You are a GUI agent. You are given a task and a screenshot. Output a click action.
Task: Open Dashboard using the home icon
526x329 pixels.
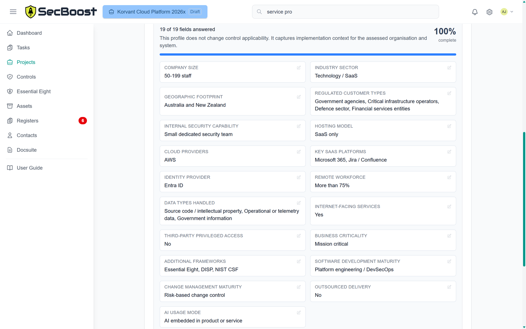[x=9, y=33]
